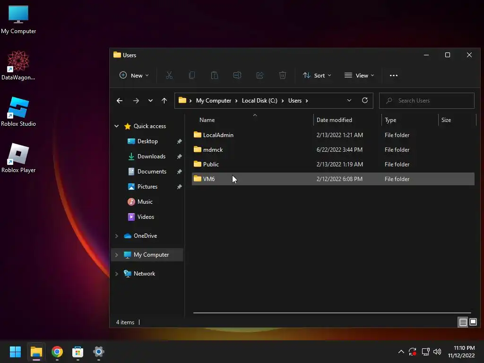
Task: Open the clock and date flyout
Action: point(461,352)
